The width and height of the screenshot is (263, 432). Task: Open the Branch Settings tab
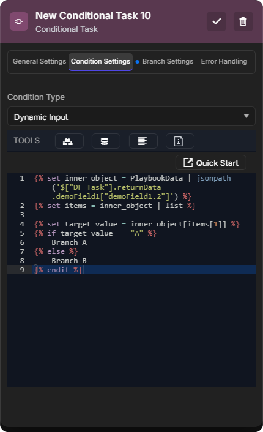tap(168, 61)
